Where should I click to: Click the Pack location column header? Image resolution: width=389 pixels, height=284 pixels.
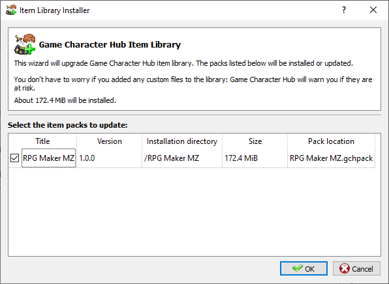331,141
